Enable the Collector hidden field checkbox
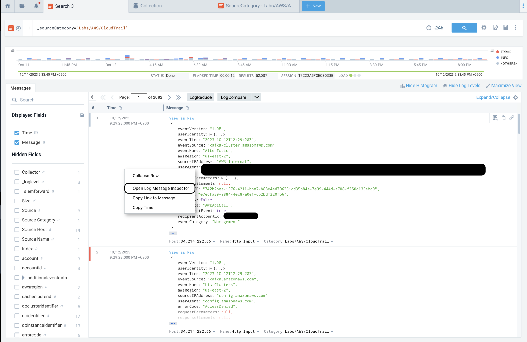 [x=17, y=172]
